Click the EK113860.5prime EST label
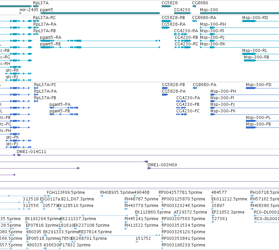The width and height of the screenshot is (279, 250). pos(153,212)
